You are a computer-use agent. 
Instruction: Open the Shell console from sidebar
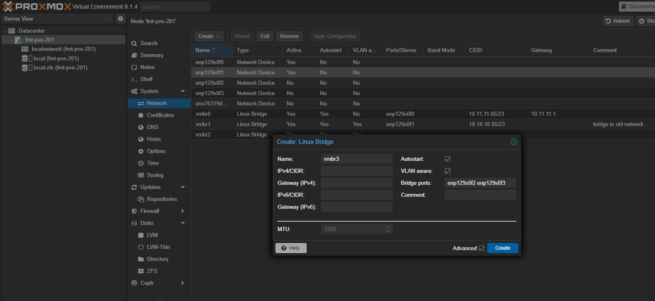[x=146, y=79]
